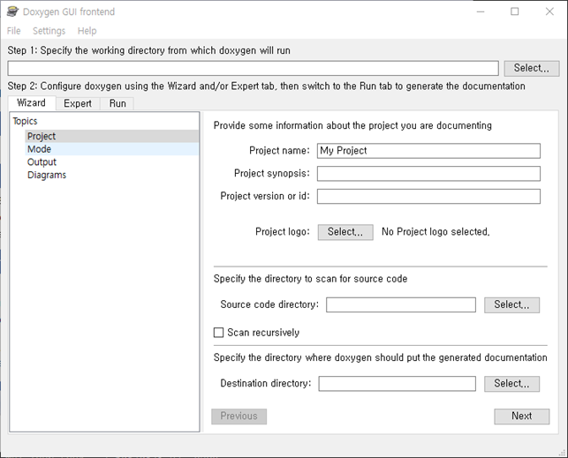Maximize the Doxygen window
This screenshot has height=458, width=568.
point(515,12)
